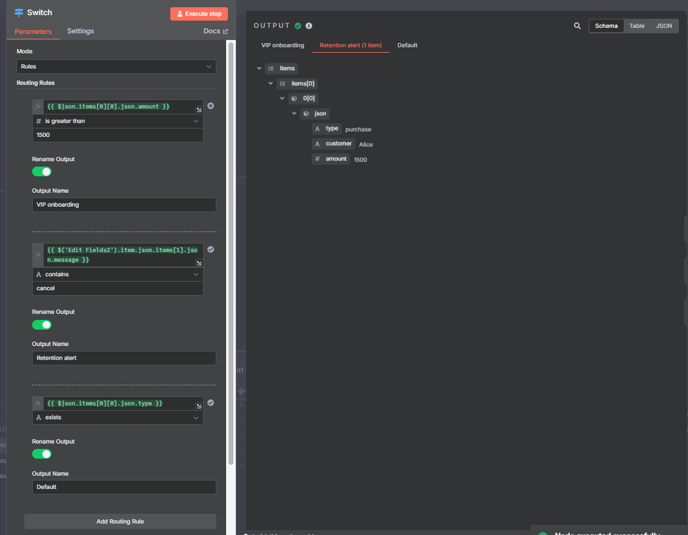Click the number icon next to amount field

[x=317, y=159]
